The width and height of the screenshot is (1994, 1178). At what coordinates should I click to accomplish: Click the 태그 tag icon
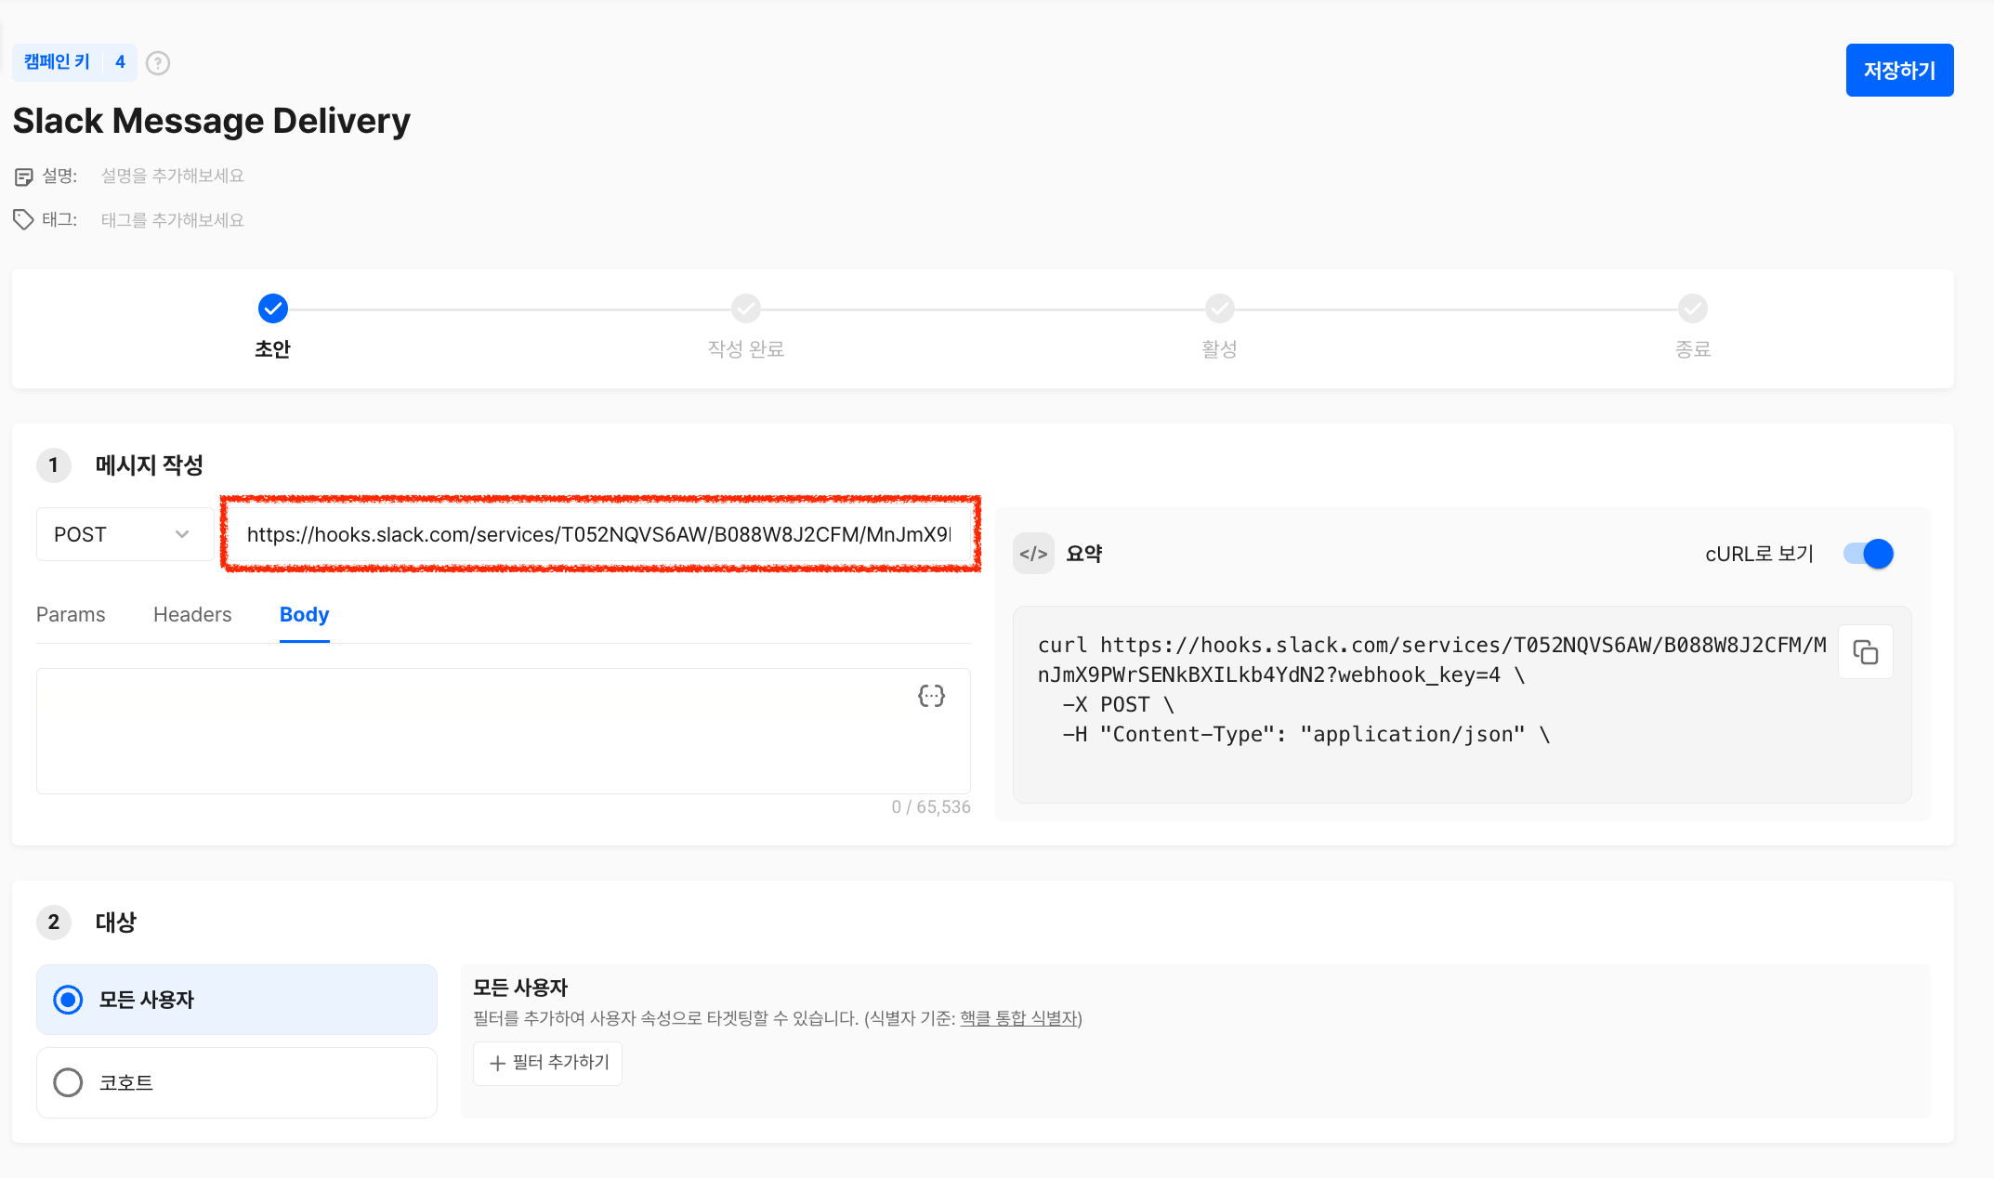pos(23,220)
